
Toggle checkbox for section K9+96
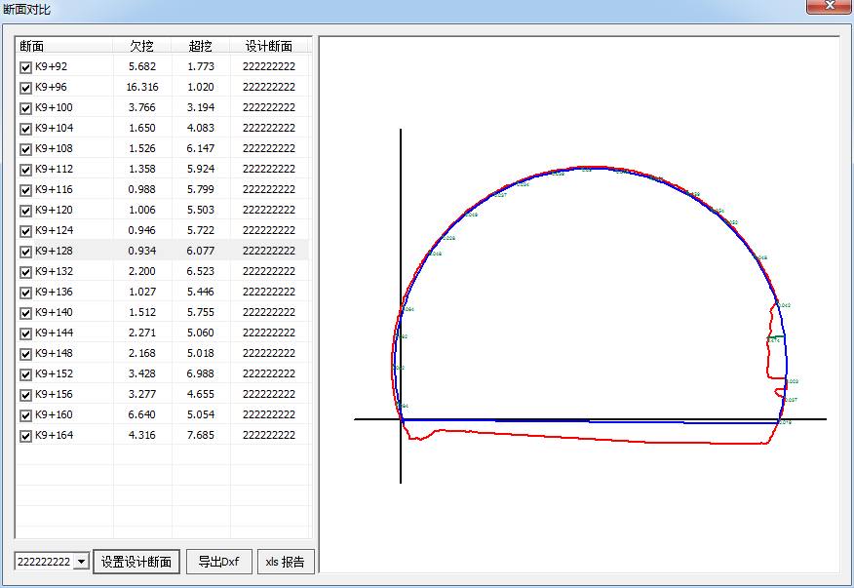click(x=25, y=88)
